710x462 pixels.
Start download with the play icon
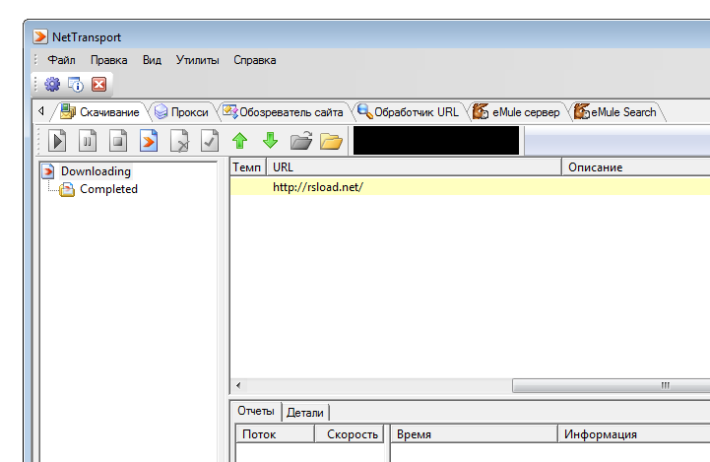coord(57,141)
